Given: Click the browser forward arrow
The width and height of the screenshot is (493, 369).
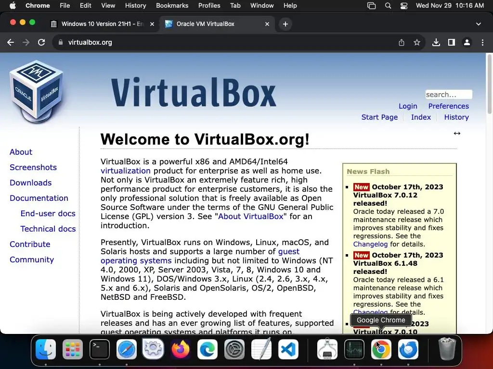Looking at the screenshot, I should coord(26,42).
